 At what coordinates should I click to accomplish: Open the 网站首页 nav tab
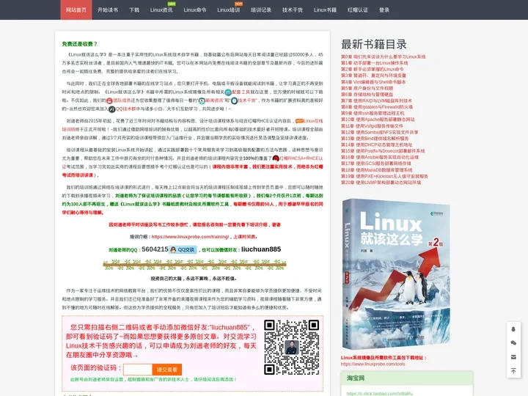(x=76, y=10)
